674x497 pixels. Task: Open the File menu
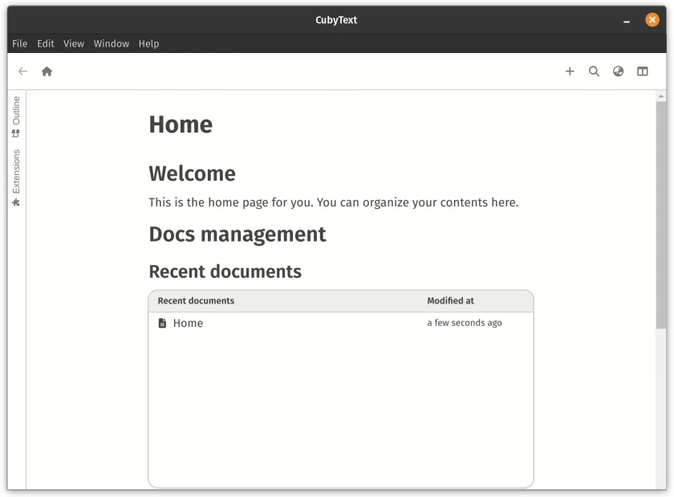click(20, 43)
